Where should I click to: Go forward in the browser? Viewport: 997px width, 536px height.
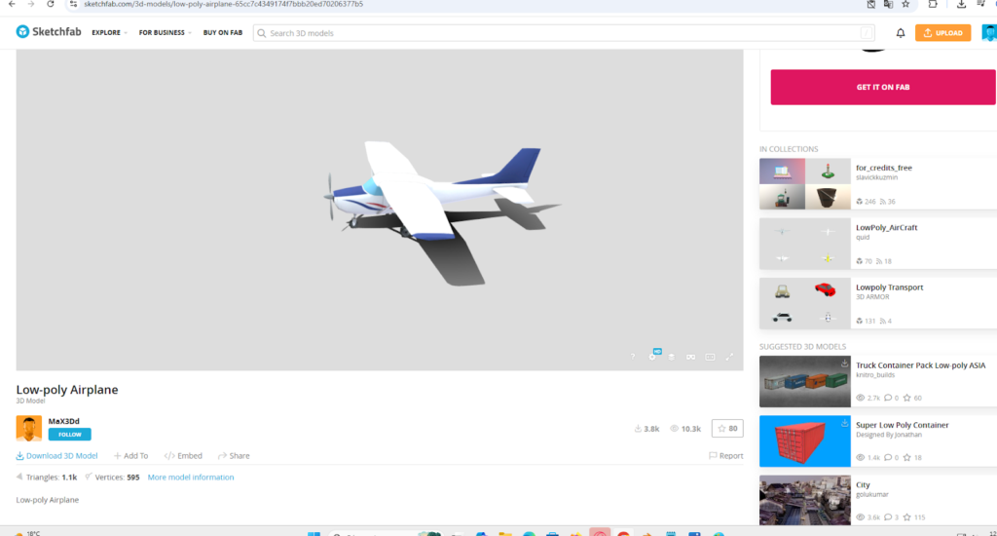pos(30,4)
